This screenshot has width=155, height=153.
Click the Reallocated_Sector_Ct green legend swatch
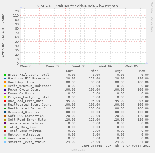pos(5,108)
